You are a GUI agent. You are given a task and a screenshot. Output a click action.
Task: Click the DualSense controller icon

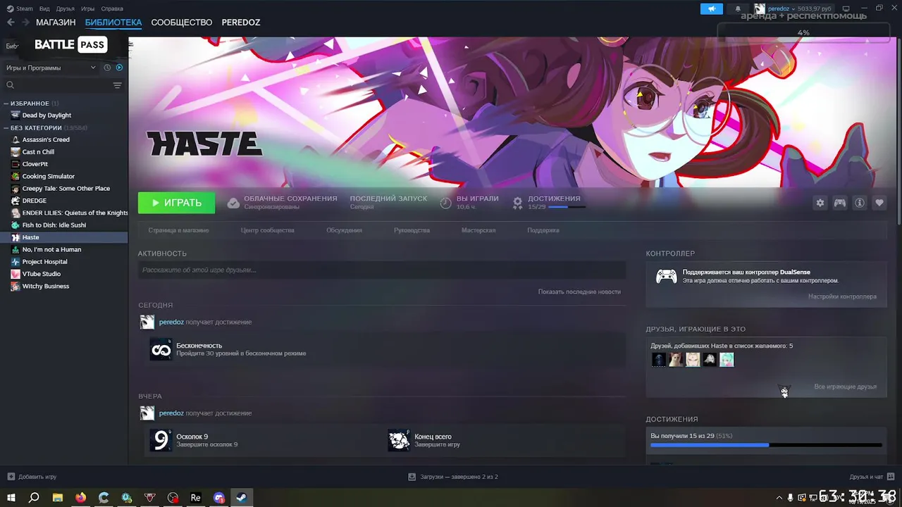pyautogui.click(x=667, y=276)
